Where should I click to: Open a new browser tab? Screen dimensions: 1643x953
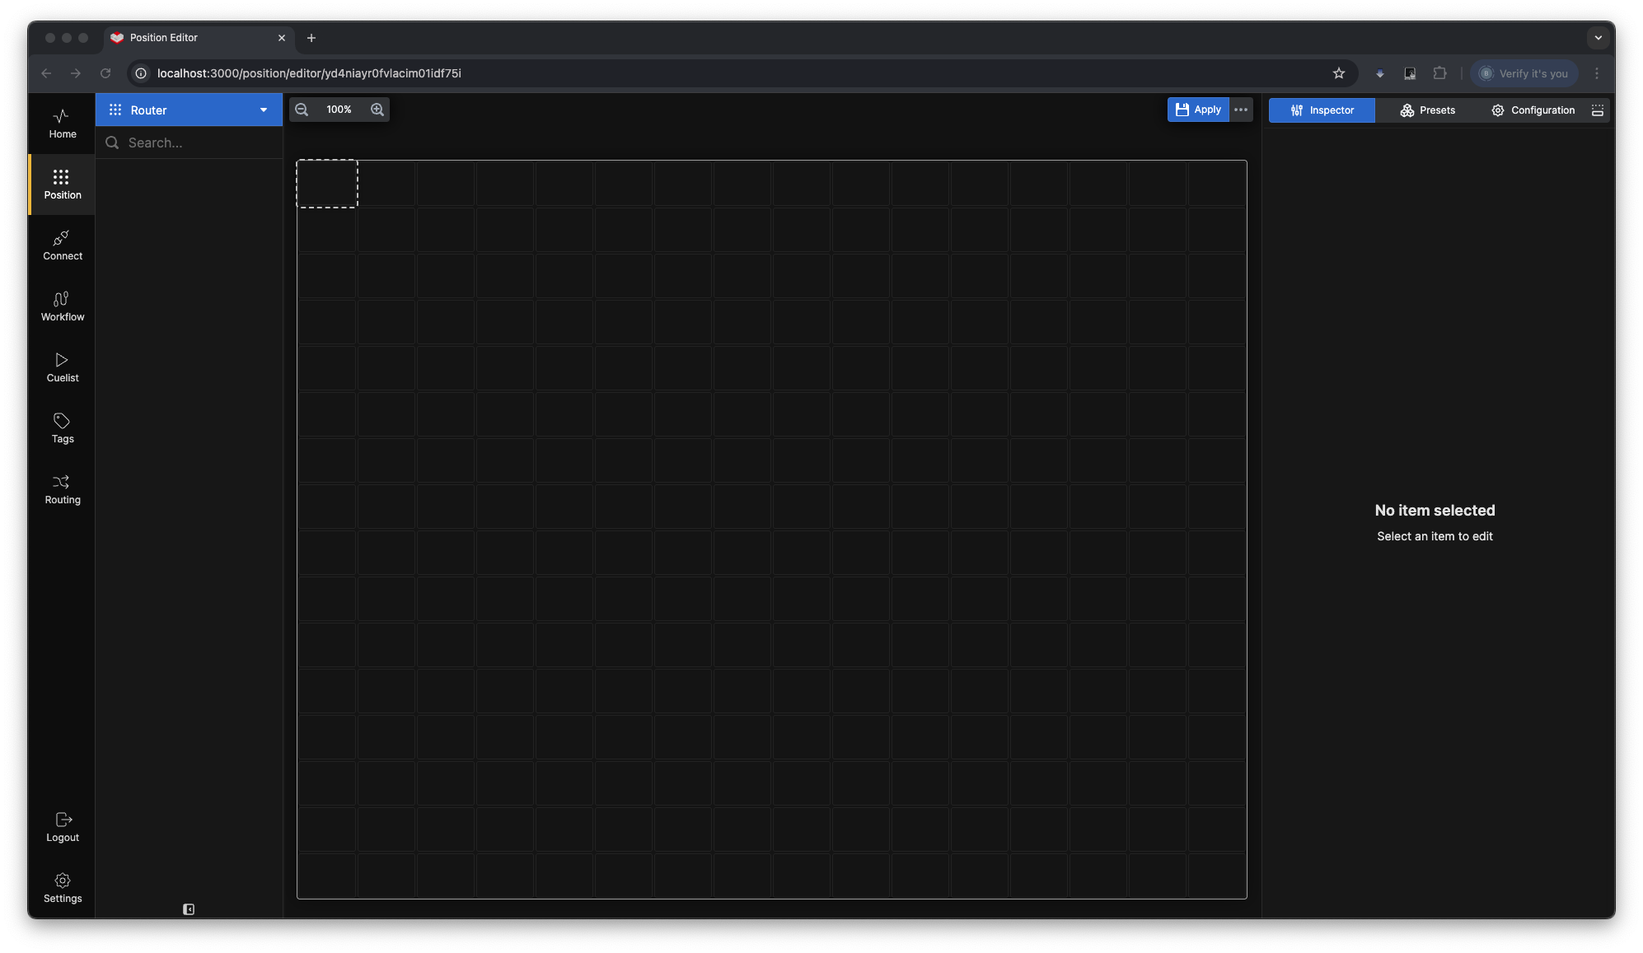tap(311, 38)
